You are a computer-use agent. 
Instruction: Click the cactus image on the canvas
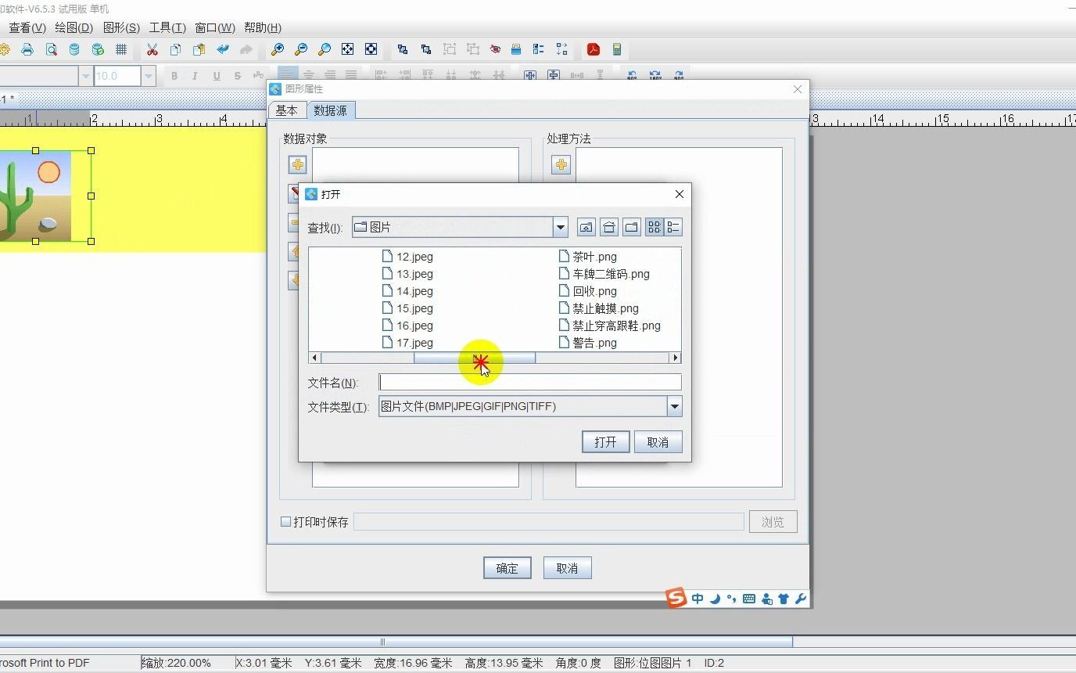35,196
